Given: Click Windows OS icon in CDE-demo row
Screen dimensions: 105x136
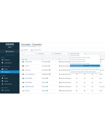Looking at the screenshot, I should [x=60, y=91].
